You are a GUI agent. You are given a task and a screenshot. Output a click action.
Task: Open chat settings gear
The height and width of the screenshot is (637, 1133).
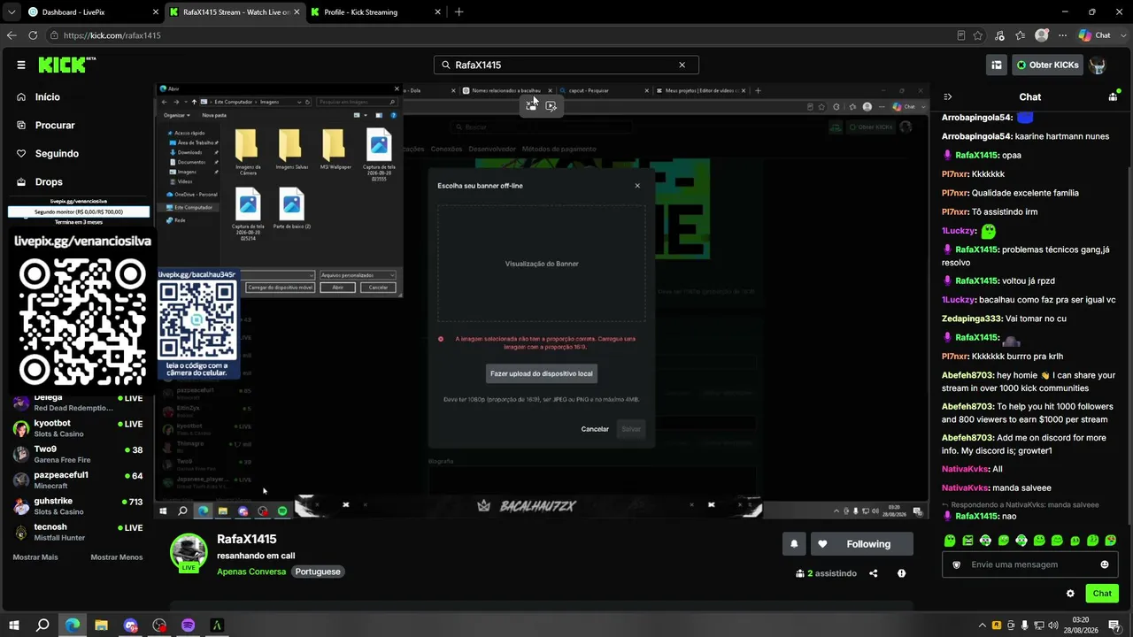(1070, 594)
